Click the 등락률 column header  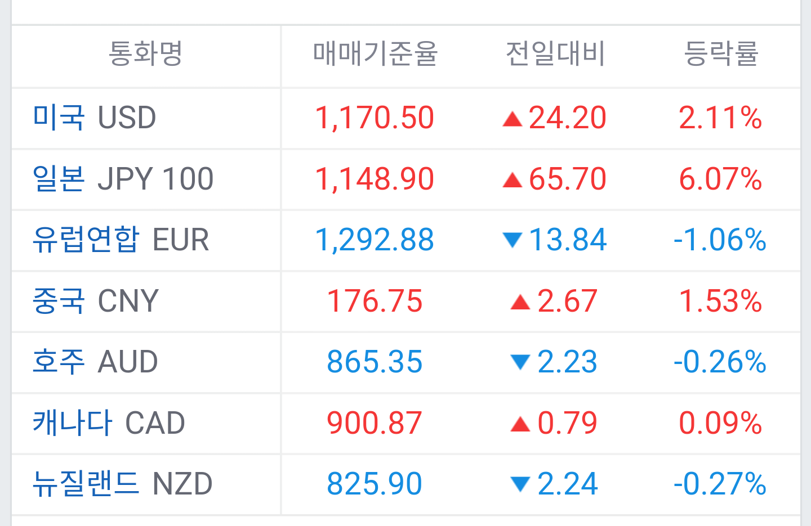coord(721,54)
